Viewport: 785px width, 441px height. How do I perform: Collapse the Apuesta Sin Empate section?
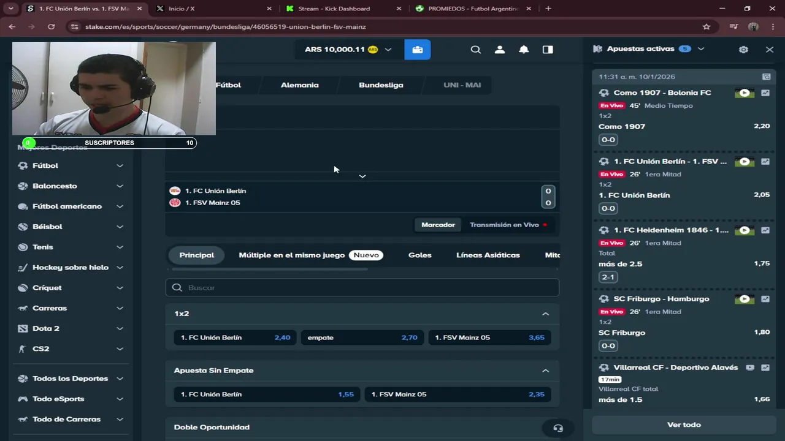545,371
